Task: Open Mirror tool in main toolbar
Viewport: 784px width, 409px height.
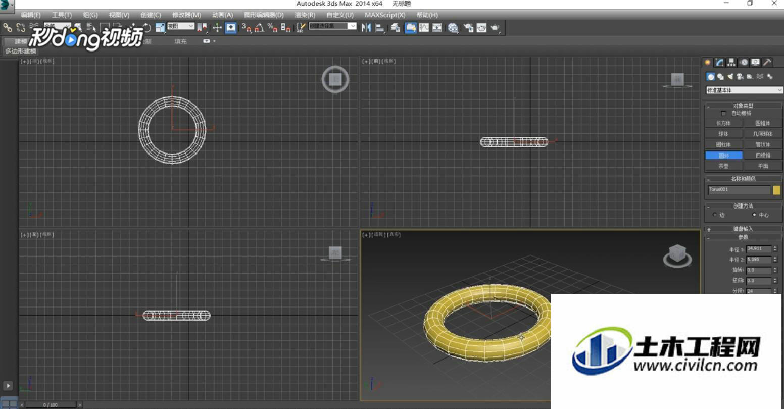Action: pyautogui.click(x=366, y=28)
